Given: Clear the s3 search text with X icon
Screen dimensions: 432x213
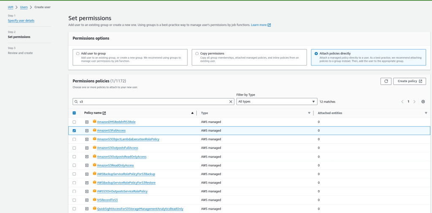Looking at the screenshot, I should (x=231, y=102).
